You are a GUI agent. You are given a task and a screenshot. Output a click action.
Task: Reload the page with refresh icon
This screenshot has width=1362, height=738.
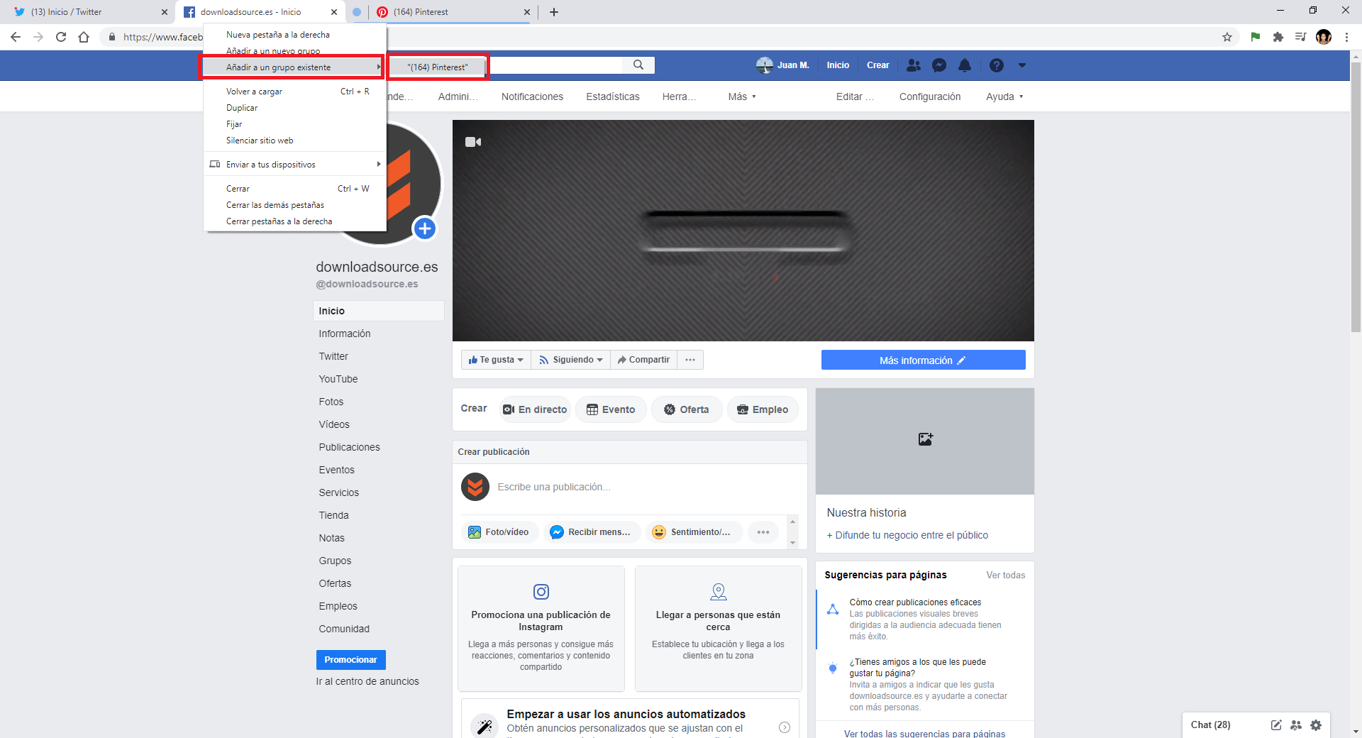click(61, 37)
